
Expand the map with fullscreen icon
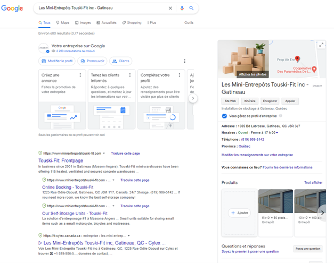321,46
